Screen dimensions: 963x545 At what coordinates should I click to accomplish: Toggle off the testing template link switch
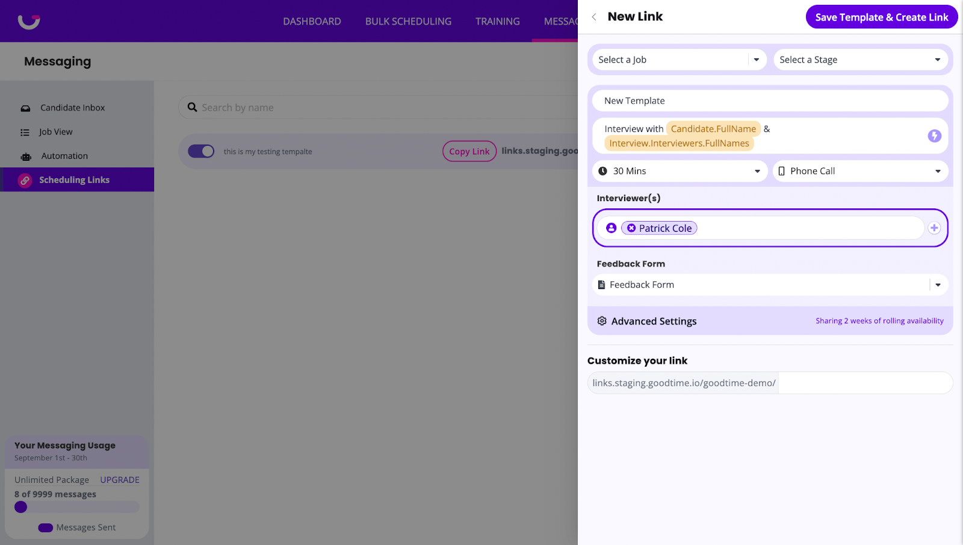(201, 151)
